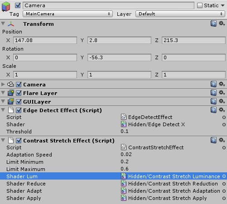Open gear menu for Flare Layer component
The width and height of the screenshot is (227, 204).
pyautogui.click(x=222, y=93)
